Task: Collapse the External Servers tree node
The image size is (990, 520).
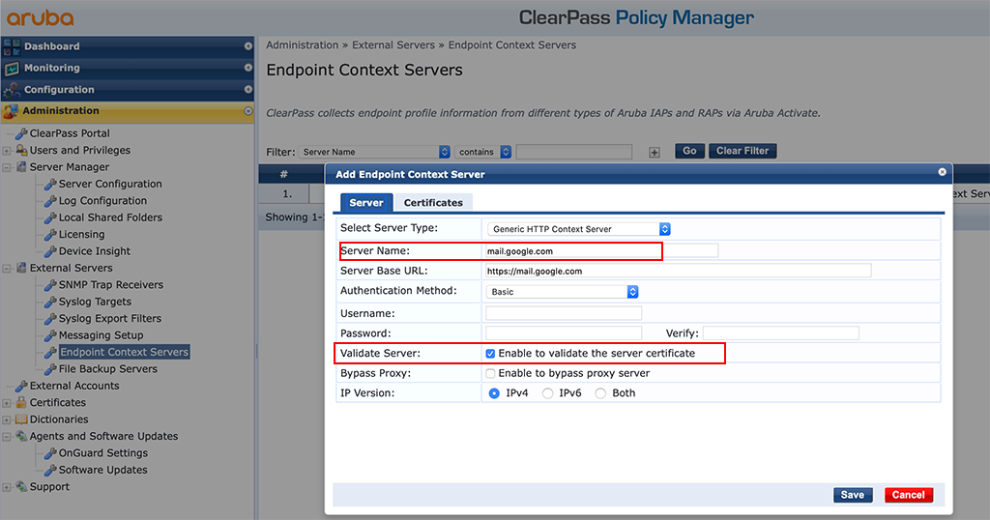Action: (7, 269)
